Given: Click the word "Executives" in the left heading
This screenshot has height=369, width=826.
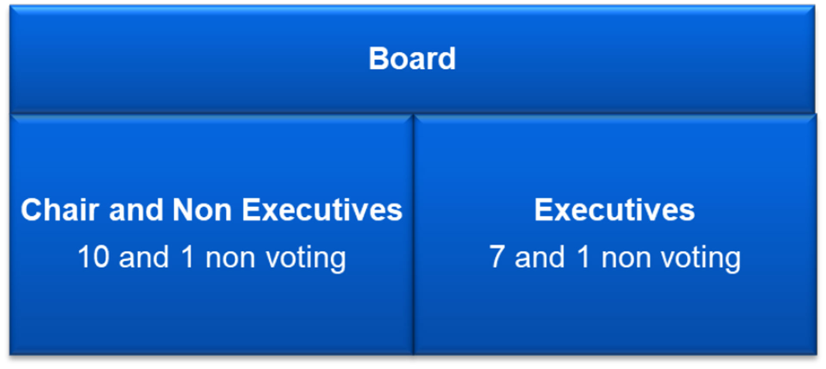Looking at the screenshot, I should click(322, 210).
